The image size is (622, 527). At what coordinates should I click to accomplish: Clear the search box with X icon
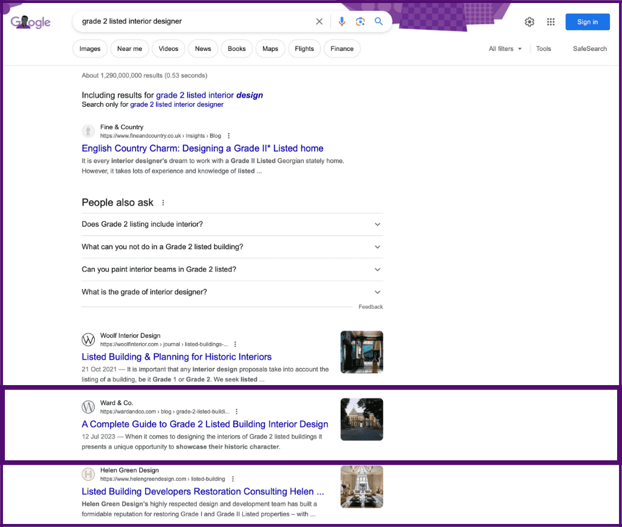tap(320, 22)
